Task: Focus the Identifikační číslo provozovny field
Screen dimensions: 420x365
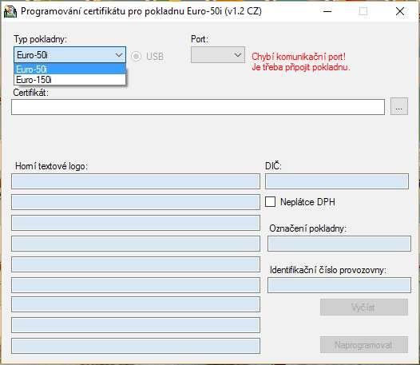Action: coord(339,285)
